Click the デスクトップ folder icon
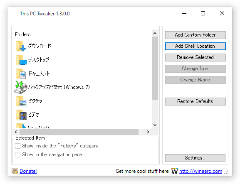This screenshot has width=240, height=184. coord(22,60)
